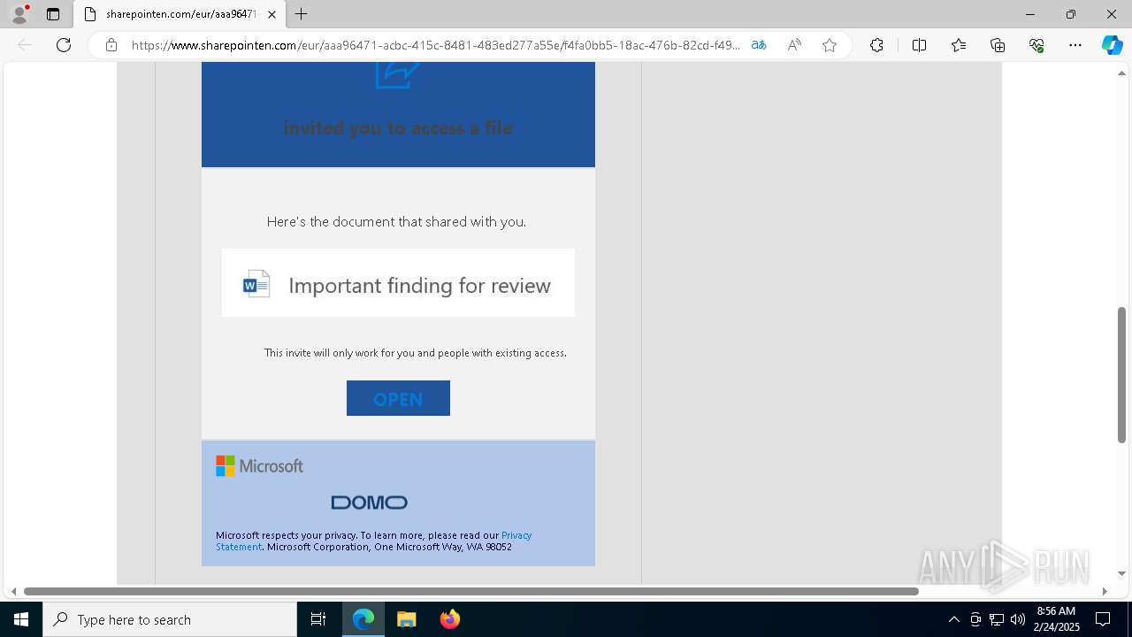Follow the Privacy Statement link
This screenshot has height=637, width=1132.
(373, 541)
